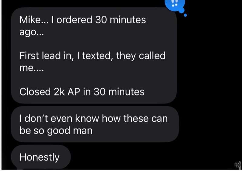Click the "Honestly" message bubble

[x=41, y=157]
